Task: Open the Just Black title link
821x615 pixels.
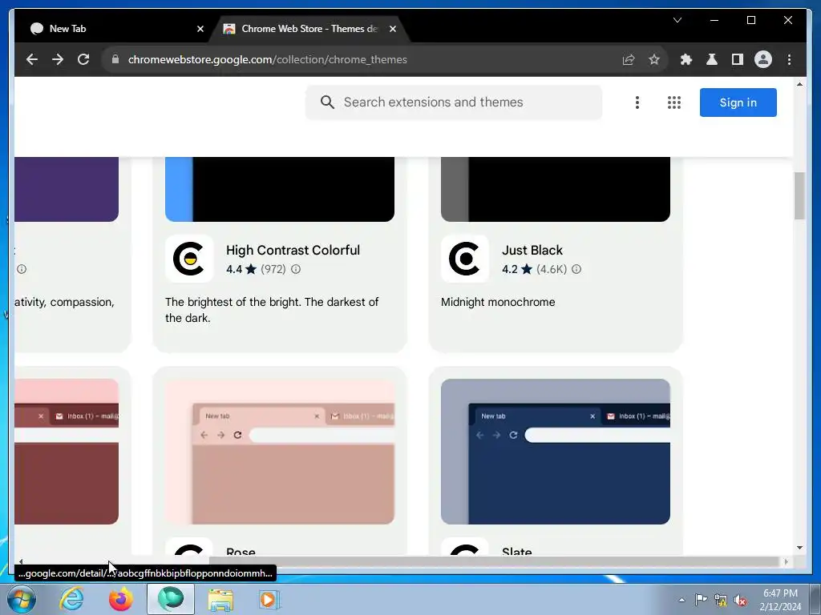Action: (x=532, y=250)
